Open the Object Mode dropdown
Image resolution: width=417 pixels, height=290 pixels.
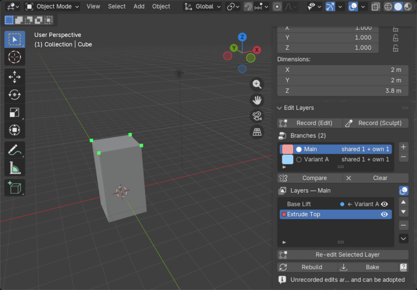pyautogui.click(x=52, y=7)
